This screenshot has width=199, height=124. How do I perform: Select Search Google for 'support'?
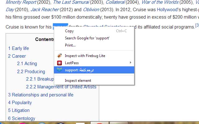[87, 38]
